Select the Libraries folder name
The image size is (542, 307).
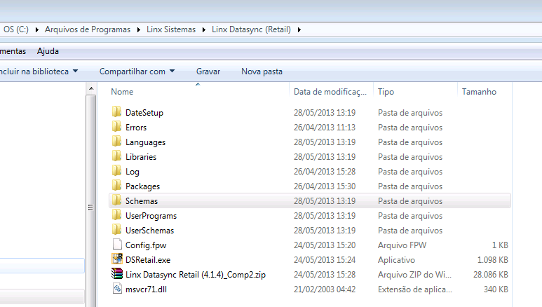point(141,157)
